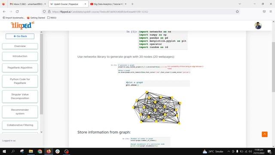This screenshot has height=155, width=275.
Task: Click the Go Back button
Action: (20, 36)
